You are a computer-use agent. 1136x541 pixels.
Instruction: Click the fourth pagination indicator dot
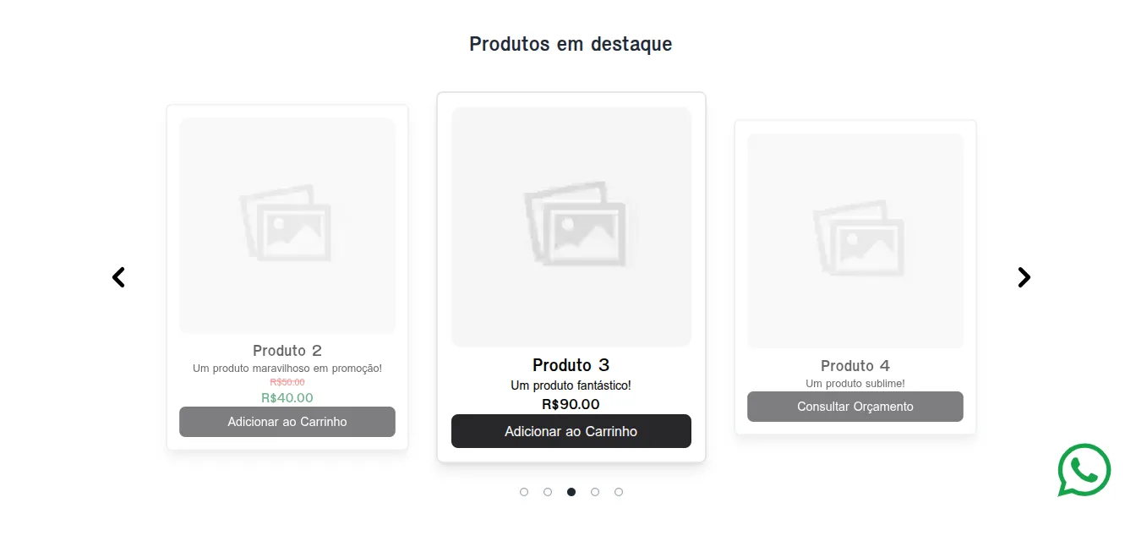point(595,491)
